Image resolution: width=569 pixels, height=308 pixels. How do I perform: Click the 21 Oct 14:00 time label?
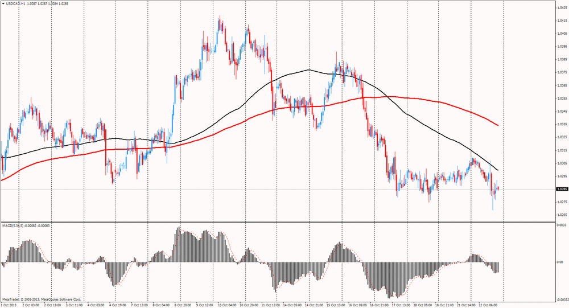point(467,305)
